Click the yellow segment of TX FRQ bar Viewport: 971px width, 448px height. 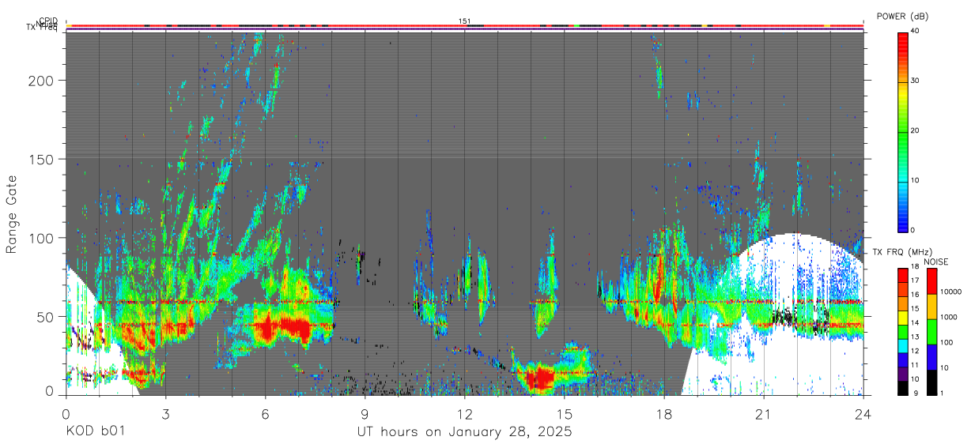tap(902, 318)
